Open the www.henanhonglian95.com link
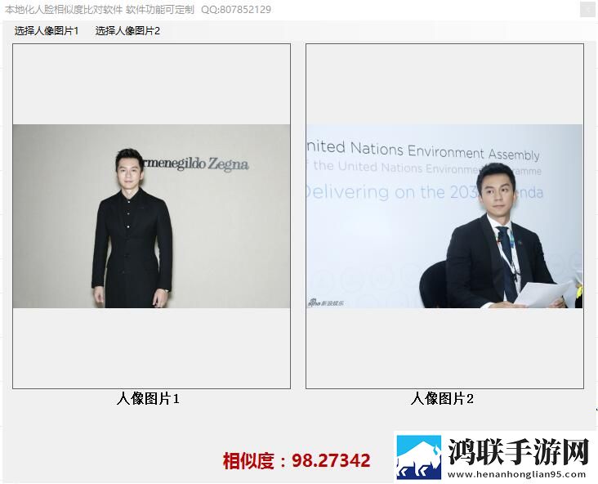 point(516,474)
